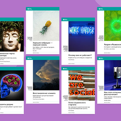121x121 pixels.
Task: Click the subtitle under 'Успех социального стартапа'
Action: pos(79,108)
